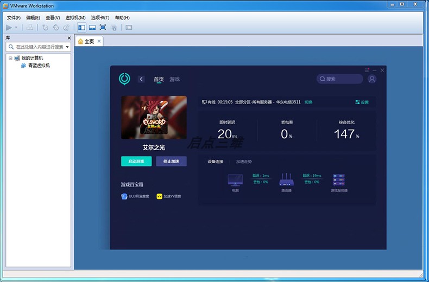This screenshot has width=429, height=282.
Task: Open the power options dropdown arrow
Action: pyautogui.click(x=16, y=28)
